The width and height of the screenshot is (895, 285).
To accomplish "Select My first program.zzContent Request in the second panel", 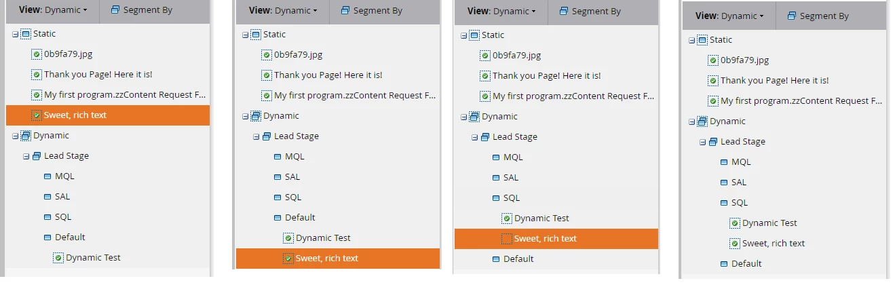I will tap(355, 96).
